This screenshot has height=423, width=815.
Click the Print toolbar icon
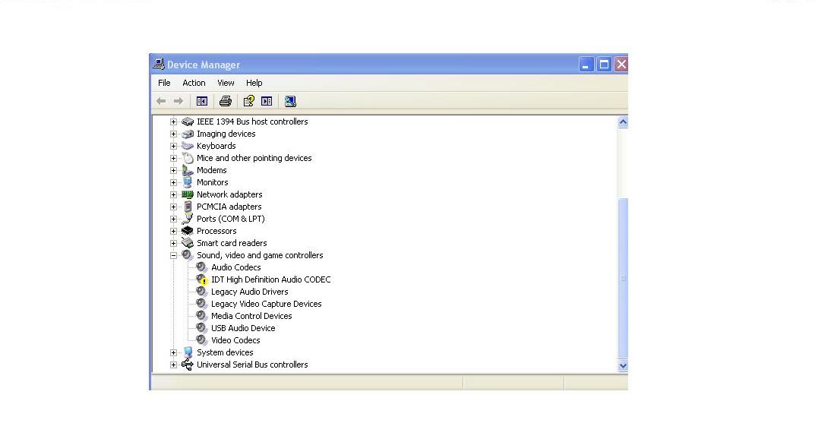225,101
